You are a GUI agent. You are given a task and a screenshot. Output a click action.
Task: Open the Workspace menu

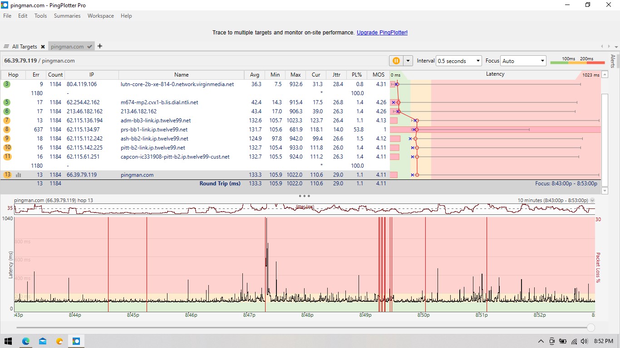coord(100,16)
